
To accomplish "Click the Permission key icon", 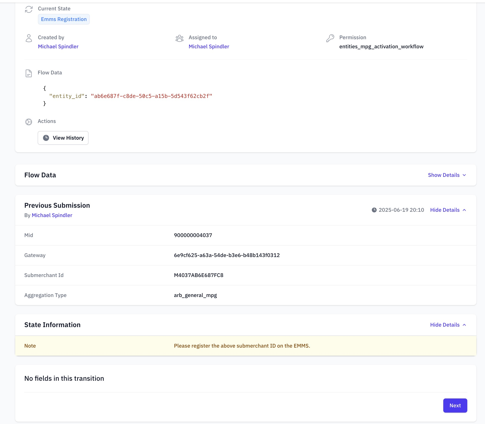I will pos(330,38).
